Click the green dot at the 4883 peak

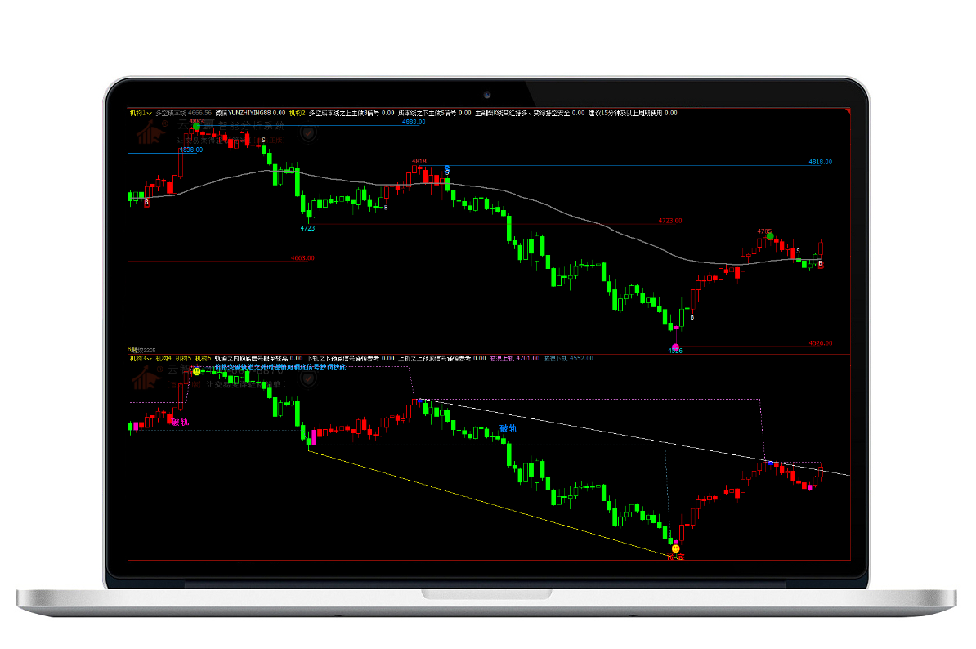196,127
